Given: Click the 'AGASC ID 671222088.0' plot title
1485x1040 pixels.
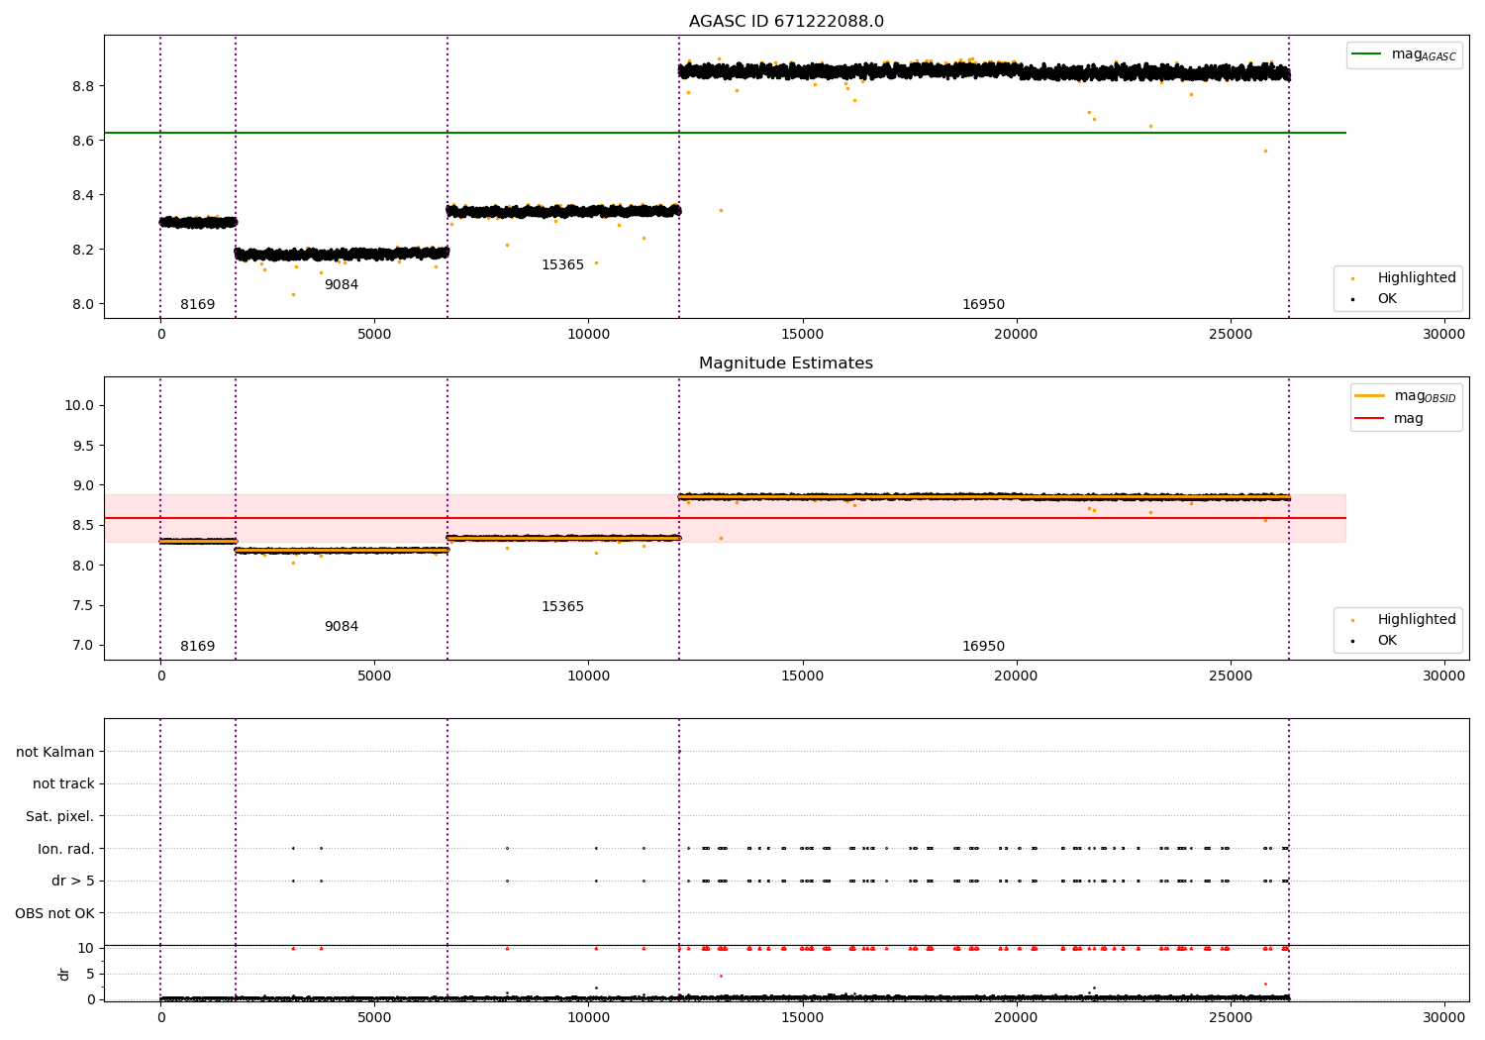Looking at the screenshot, I should click(x=786, y=22).
